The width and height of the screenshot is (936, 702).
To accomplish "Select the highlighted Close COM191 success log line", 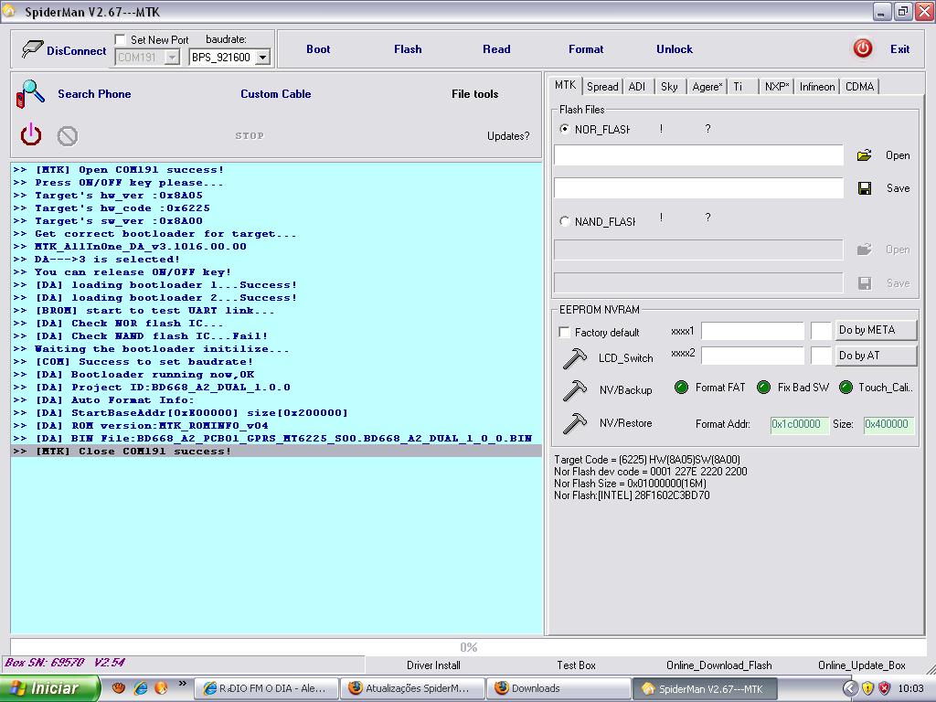I will coord(276,452).
